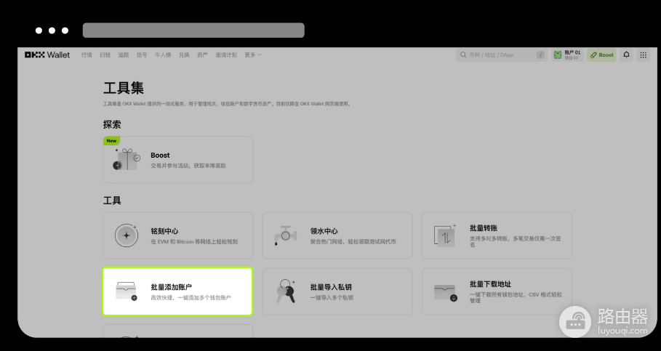Viewport: 661px width, 351px height.
Task: Click the search magnifier icon
Action: pos(463,55)
